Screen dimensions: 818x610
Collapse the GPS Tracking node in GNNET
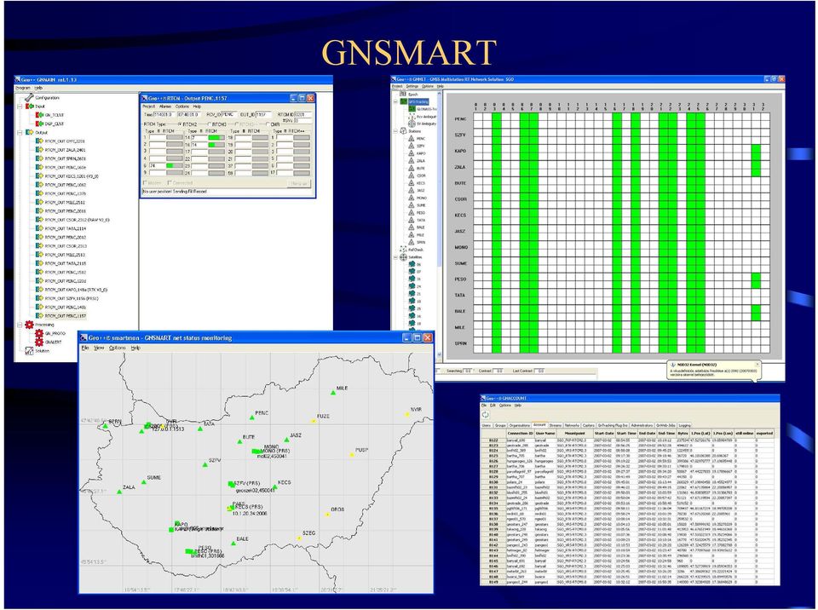tap(396, 101)
